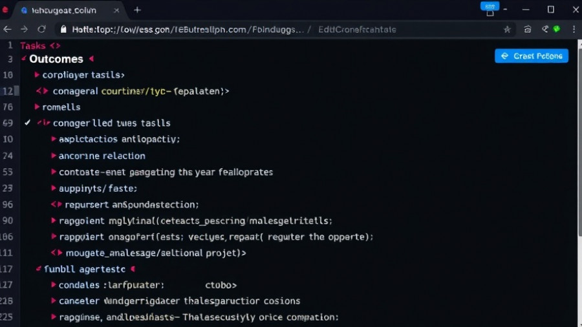
Task: Click 'ancorine relaction' text
Action: coord(102,156)
